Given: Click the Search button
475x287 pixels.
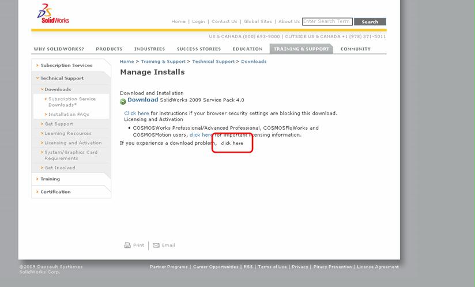Looking at the screenshot, I should (x=370, y=22).
